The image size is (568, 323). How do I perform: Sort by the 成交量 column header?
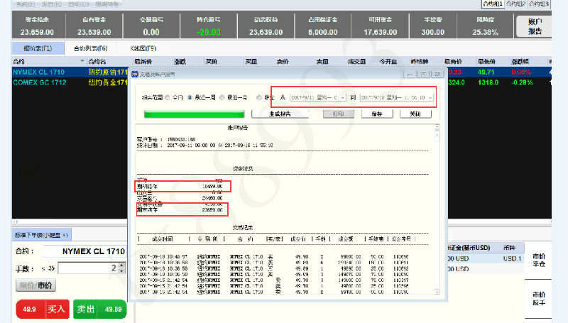pyautogui.click(x=357, y=62)
